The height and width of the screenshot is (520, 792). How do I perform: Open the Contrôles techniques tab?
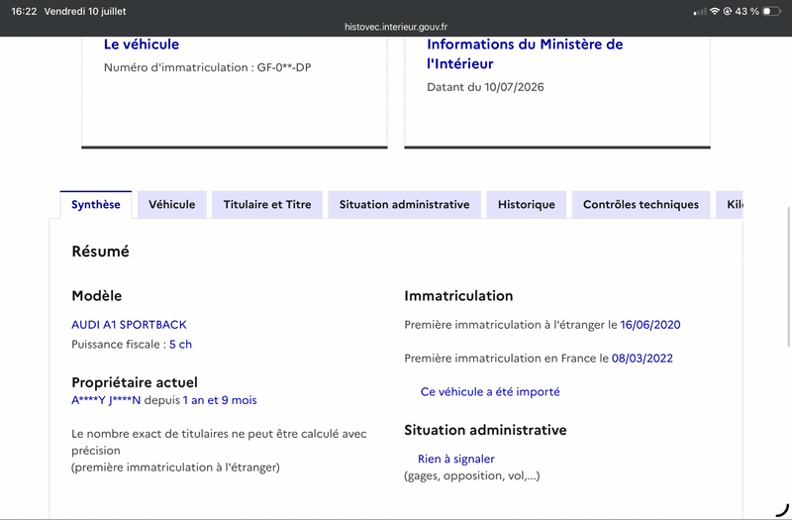pyautogui.click(x=641, y=205)
